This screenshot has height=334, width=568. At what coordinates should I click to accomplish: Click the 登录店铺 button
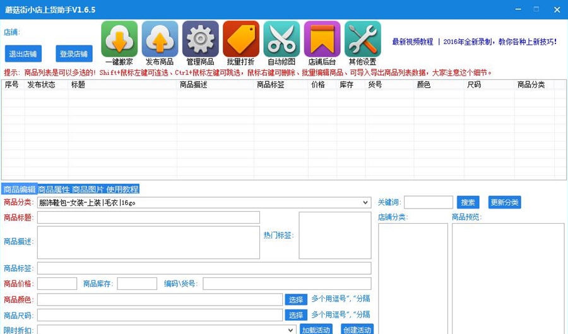(x=74, y=54)
